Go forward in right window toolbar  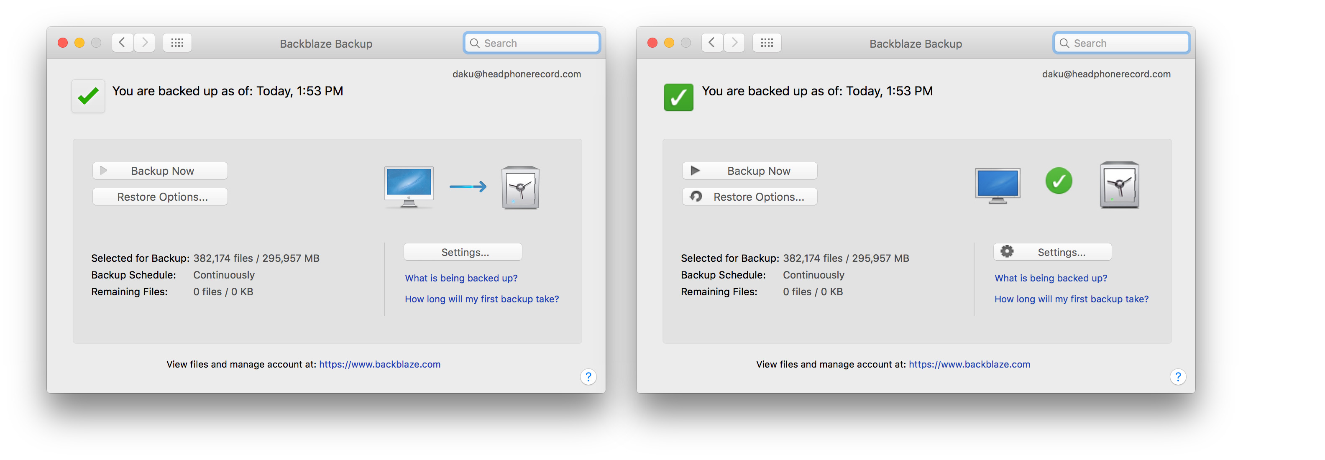coord(734,43)
